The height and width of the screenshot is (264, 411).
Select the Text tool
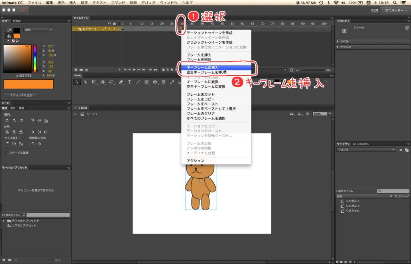pyautogui.click(x=130, y=82)
